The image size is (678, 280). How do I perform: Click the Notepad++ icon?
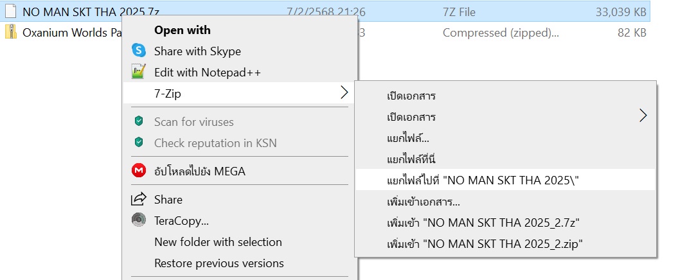point(138,72)
